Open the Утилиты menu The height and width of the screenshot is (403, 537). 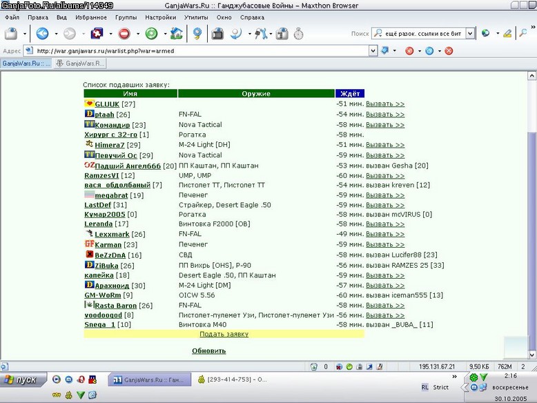pos(196,17)
